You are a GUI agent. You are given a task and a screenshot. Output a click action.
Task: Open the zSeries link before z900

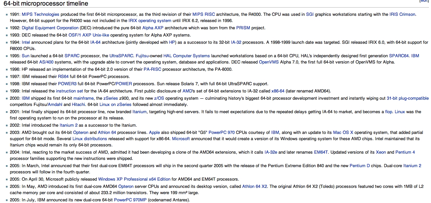pyautogui.click(x=111, y=98)
